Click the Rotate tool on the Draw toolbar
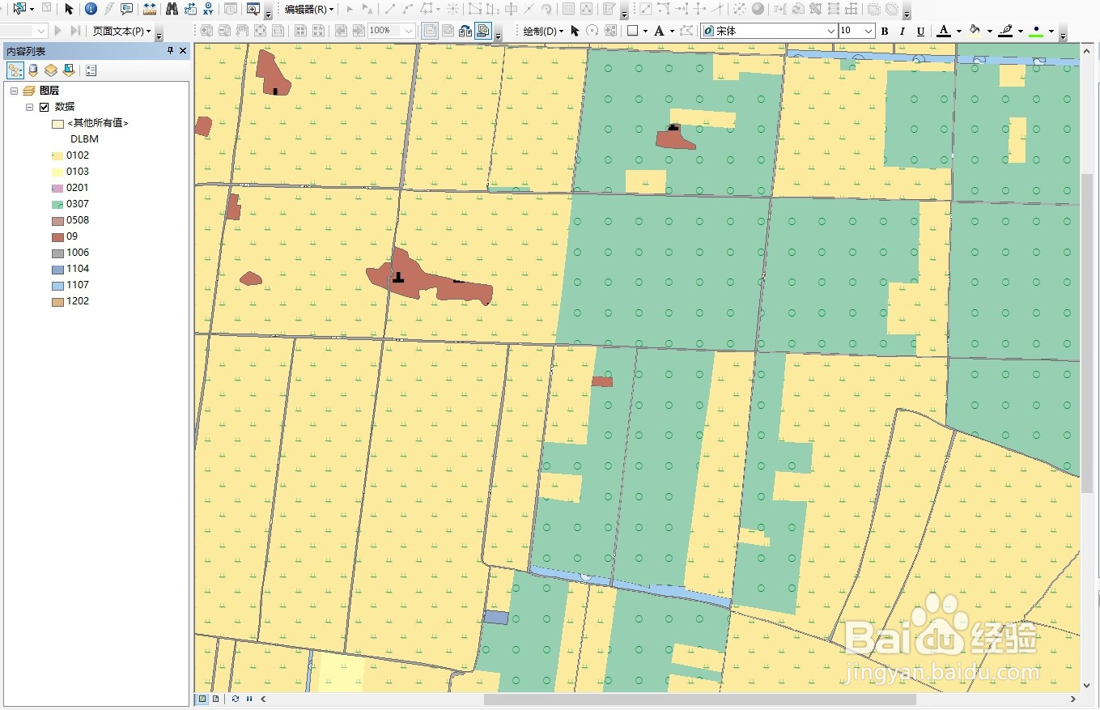The width and height of the screenshot is (1100, 710). tap(592, 31)
